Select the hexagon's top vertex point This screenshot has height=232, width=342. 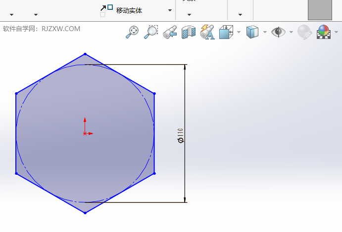[85, 54]
